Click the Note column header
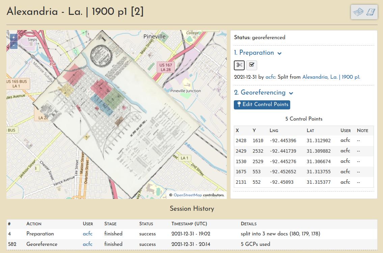The height and width of the screenshot is (253, 383). pyautogui.click(x=362, y=130)
